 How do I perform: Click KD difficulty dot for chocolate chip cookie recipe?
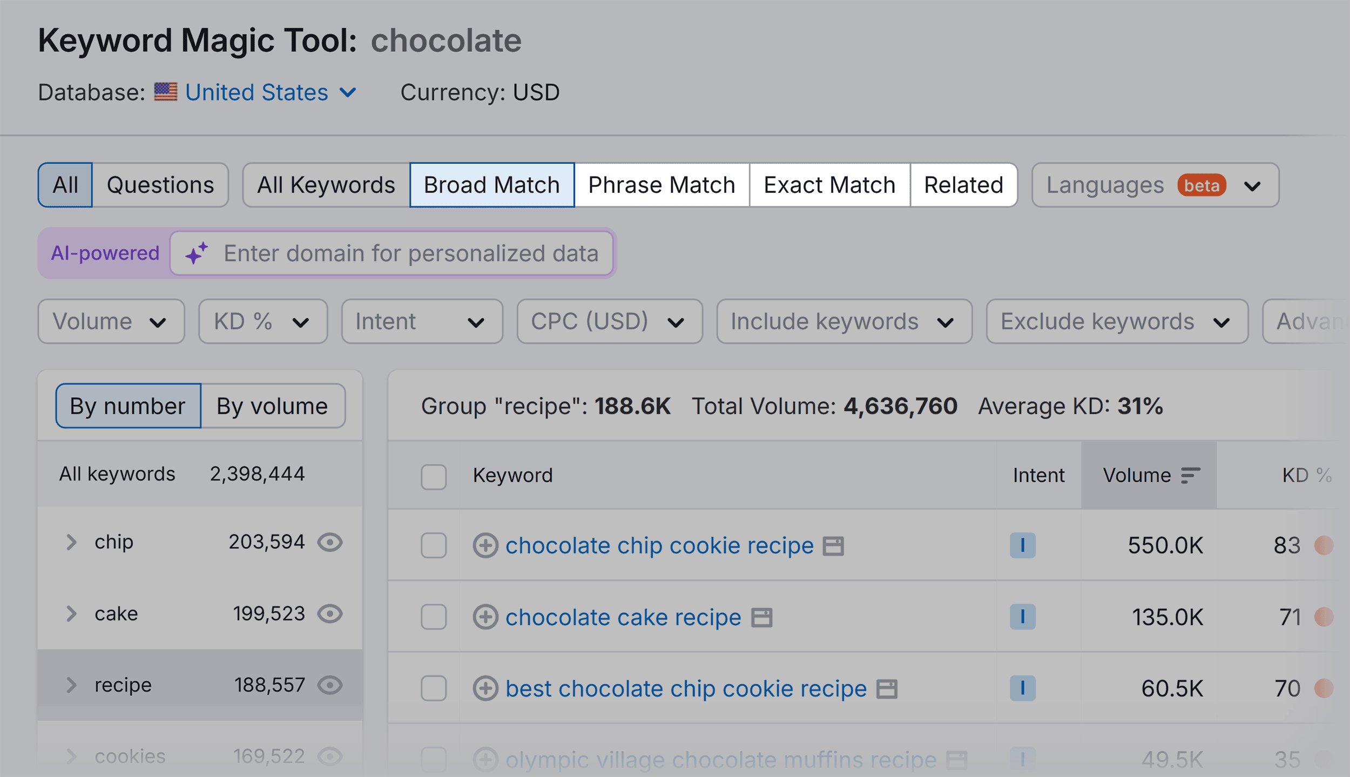[1324, 545]
